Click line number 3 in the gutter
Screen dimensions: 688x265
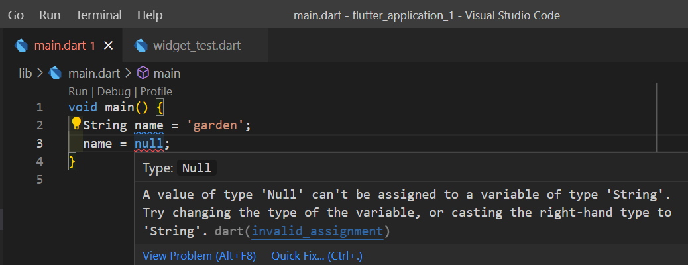pyautogui.click(x=40, y=144)
